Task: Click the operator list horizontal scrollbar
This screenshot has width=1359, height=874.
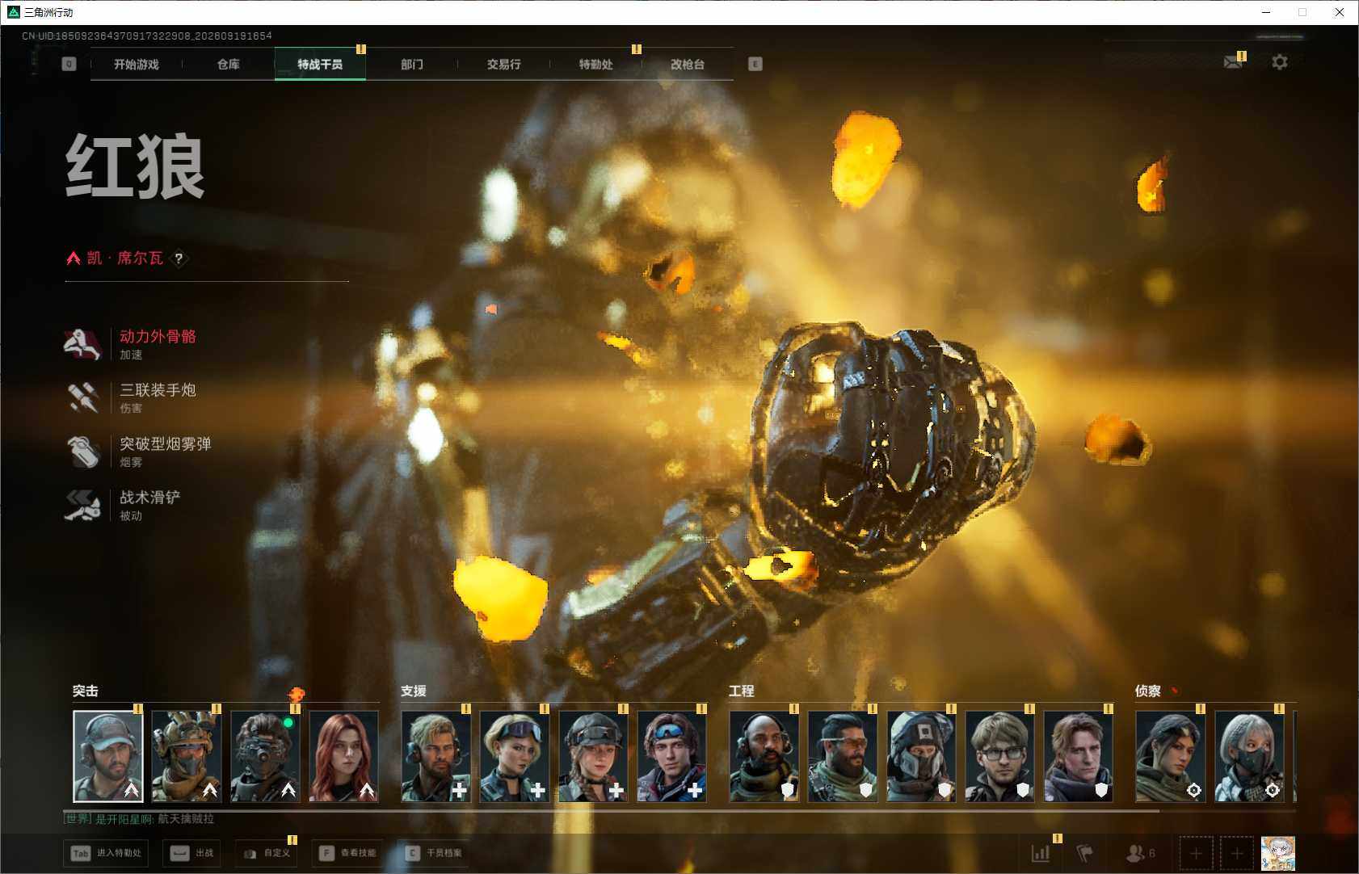Action: tap(612, 810)
